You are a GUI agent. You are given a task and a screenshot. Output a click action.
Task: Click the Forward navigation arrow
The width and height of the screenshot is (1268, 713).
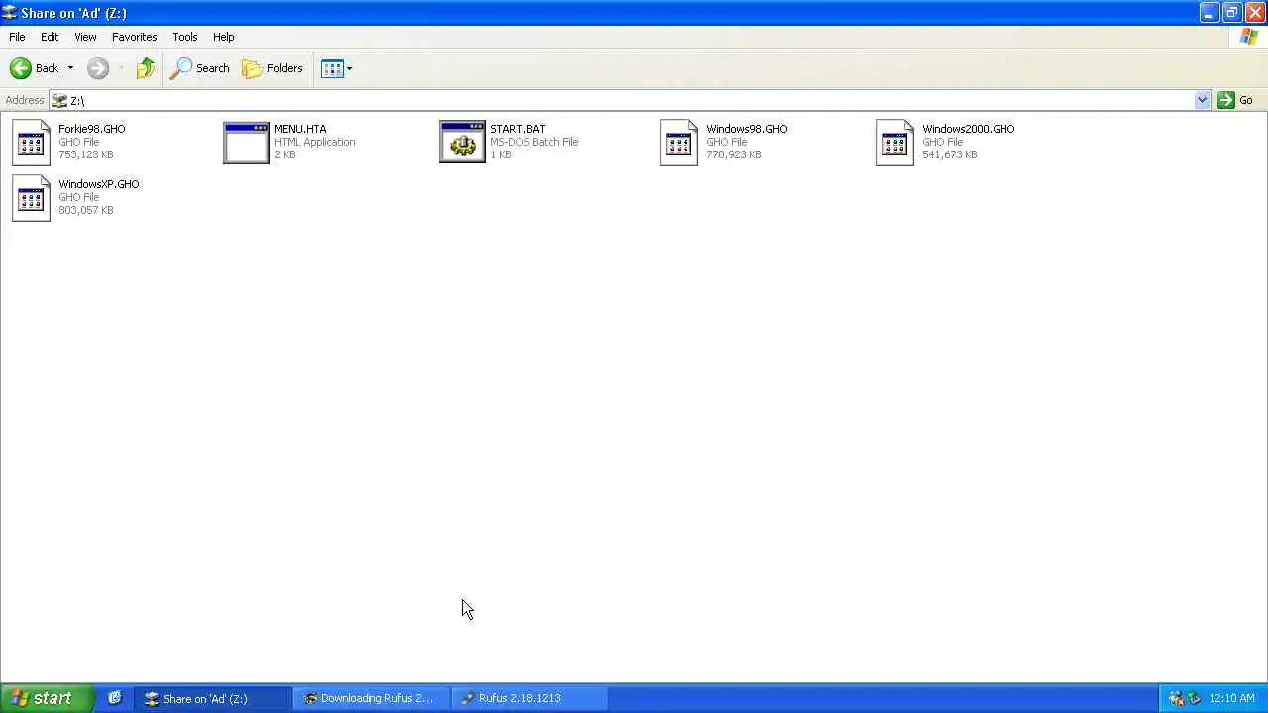pyautogui.click(x=97, y=68)
